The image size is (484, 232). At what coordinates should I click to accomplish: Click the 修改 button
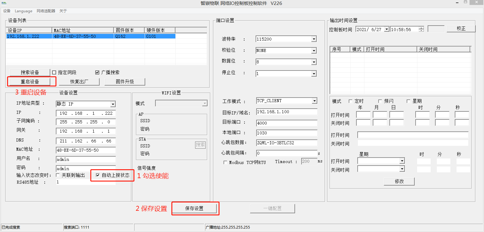399,181
